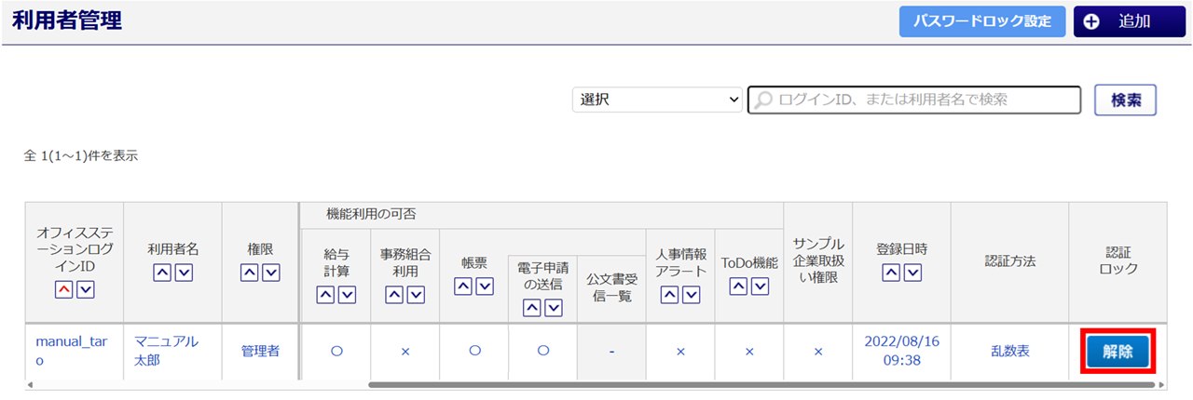
Task: Click the plus icon on 追加 button
Action: click(x=1092, y=21)
